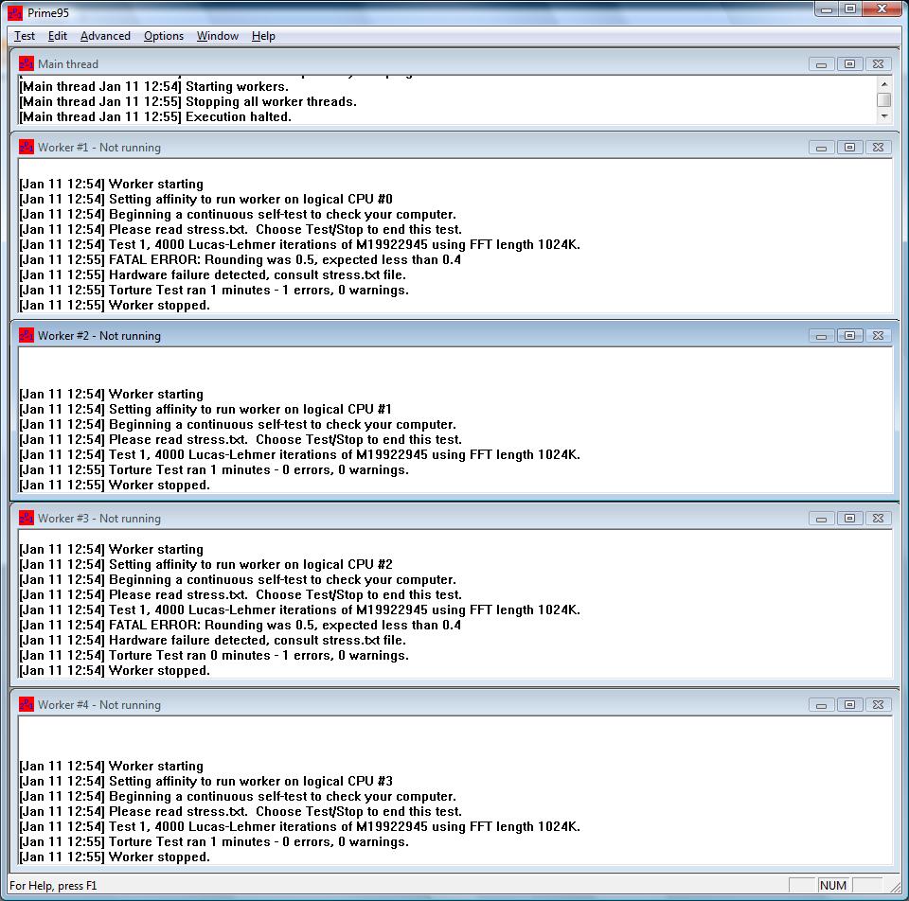This screenshot has height=901, width=909.
Task: Maximize the Prime95 main window
Action: (x=850, y=9)
